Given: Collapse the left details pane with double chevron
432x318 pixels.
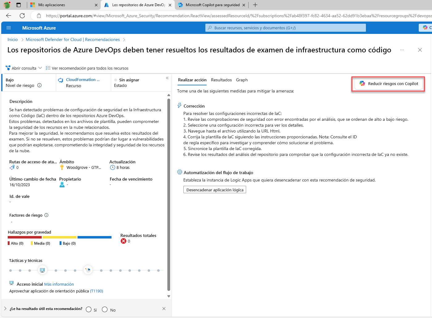Looking at the screenshot, I should pos(167,78).
